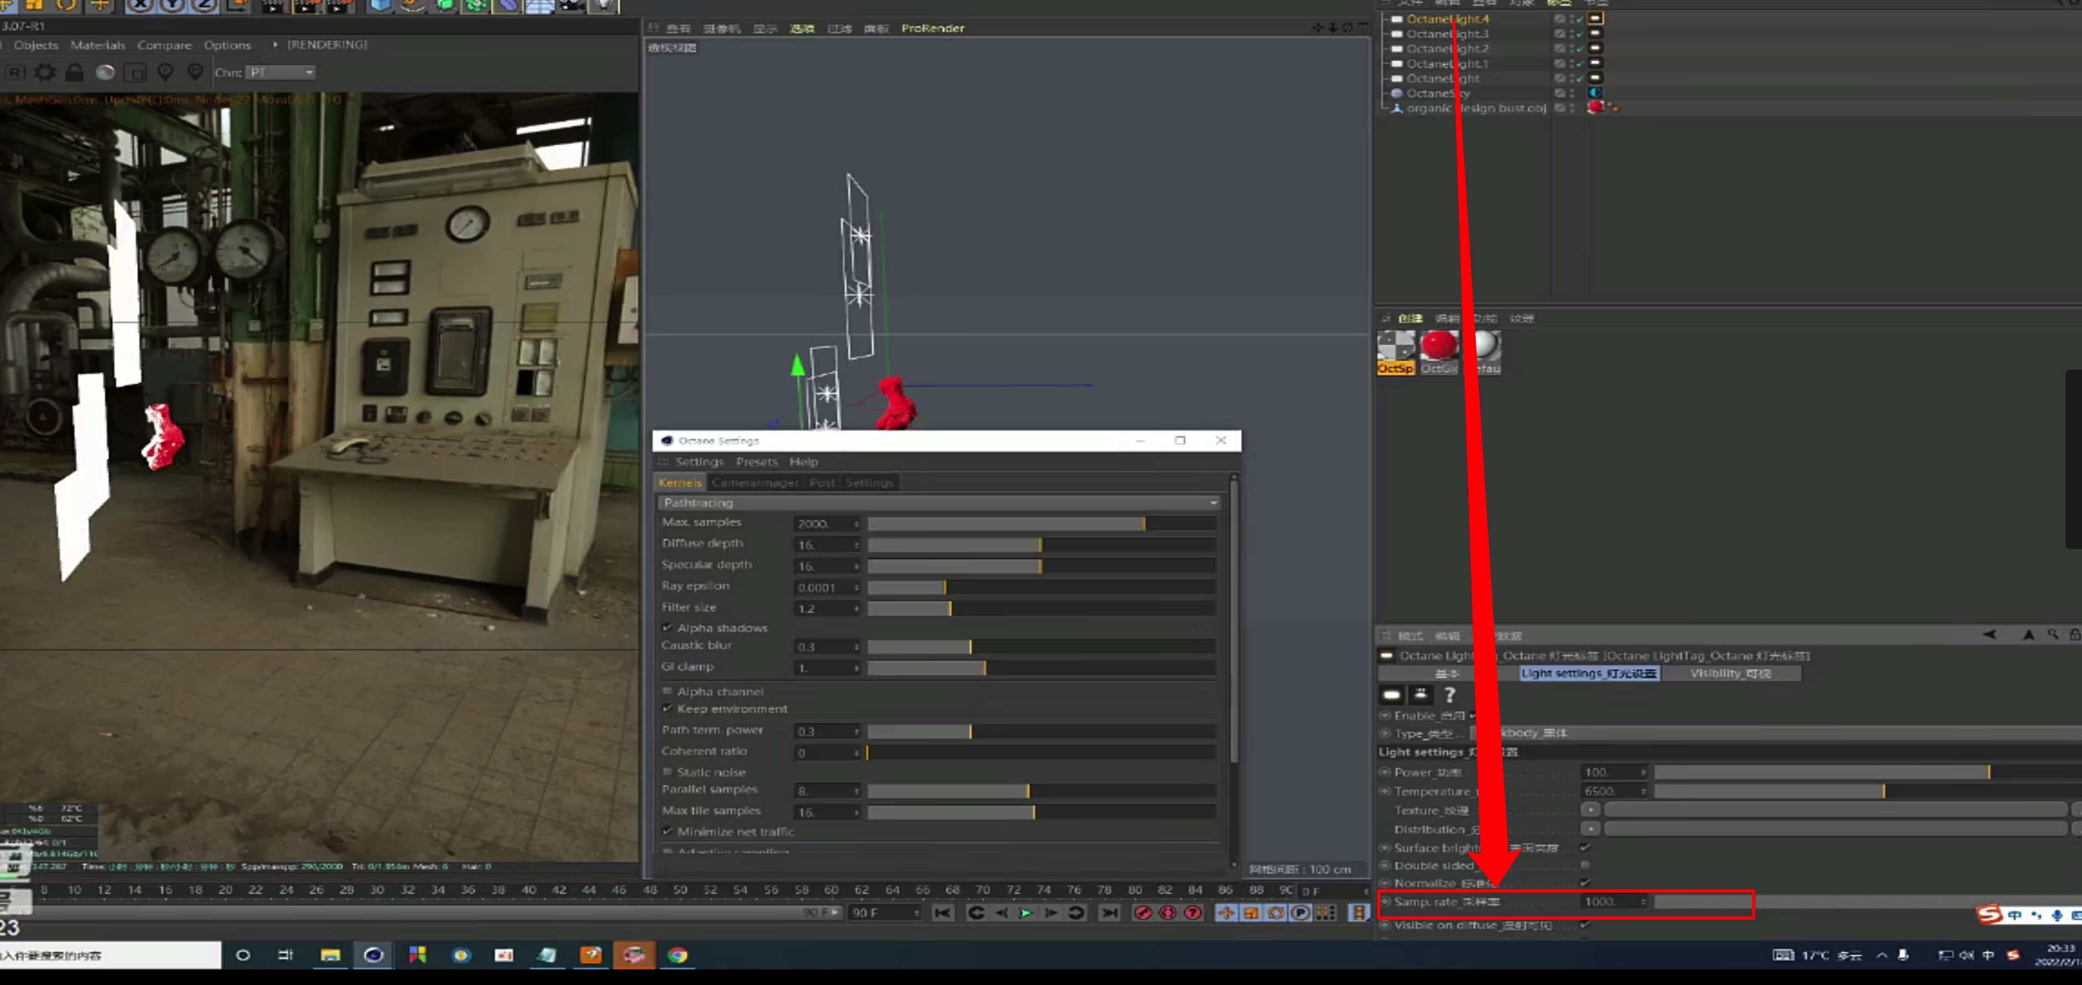Screen dimensions: 2082x985
Task: Select the red OctGlossy material thumbnail
Action: 1439,346
